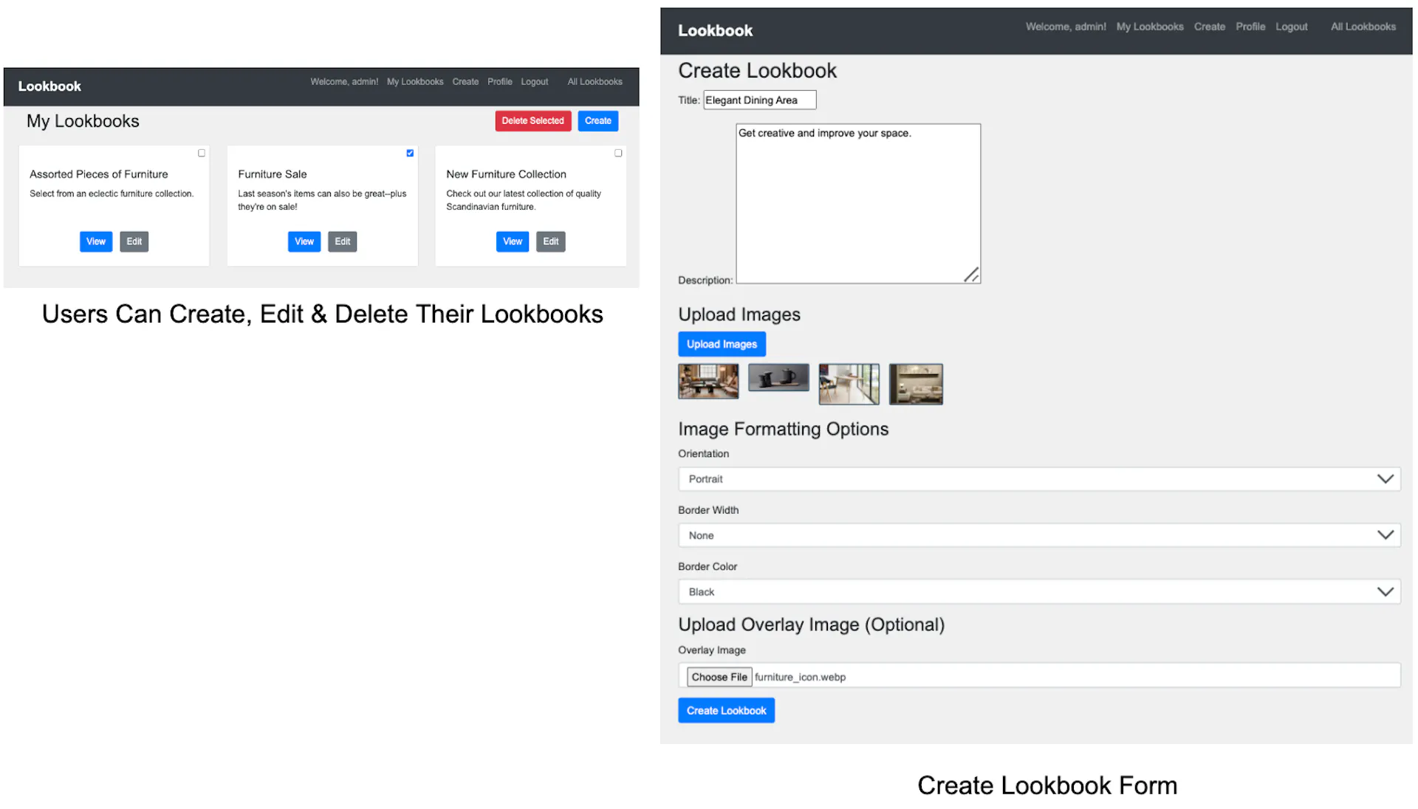The height and width of the screenshot is (809, 1418).
Task: Click the New Furniture Collection card title
Action: coord(506,174)
